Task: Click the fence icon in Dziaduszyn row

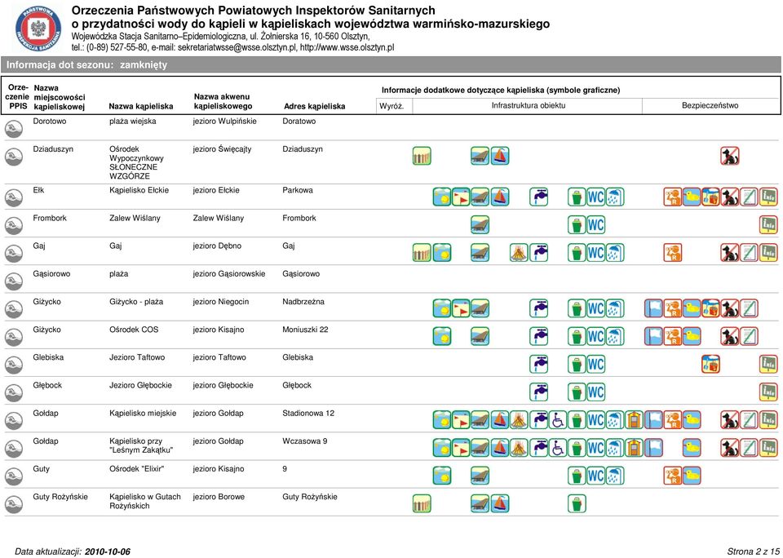Action: (x=422, y=156)
